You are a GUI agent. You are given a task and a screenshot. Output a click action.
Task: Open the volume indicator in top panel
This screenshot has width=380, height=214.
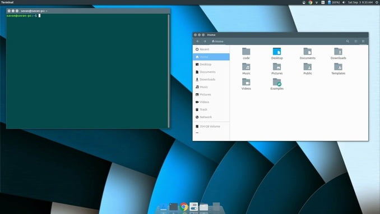click(x=344, y=2)
